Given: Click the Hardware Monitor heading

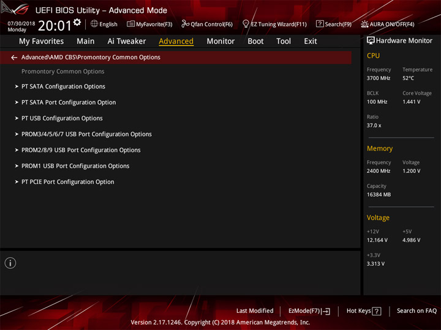Looking at the screenshot, I should (404, 41).
